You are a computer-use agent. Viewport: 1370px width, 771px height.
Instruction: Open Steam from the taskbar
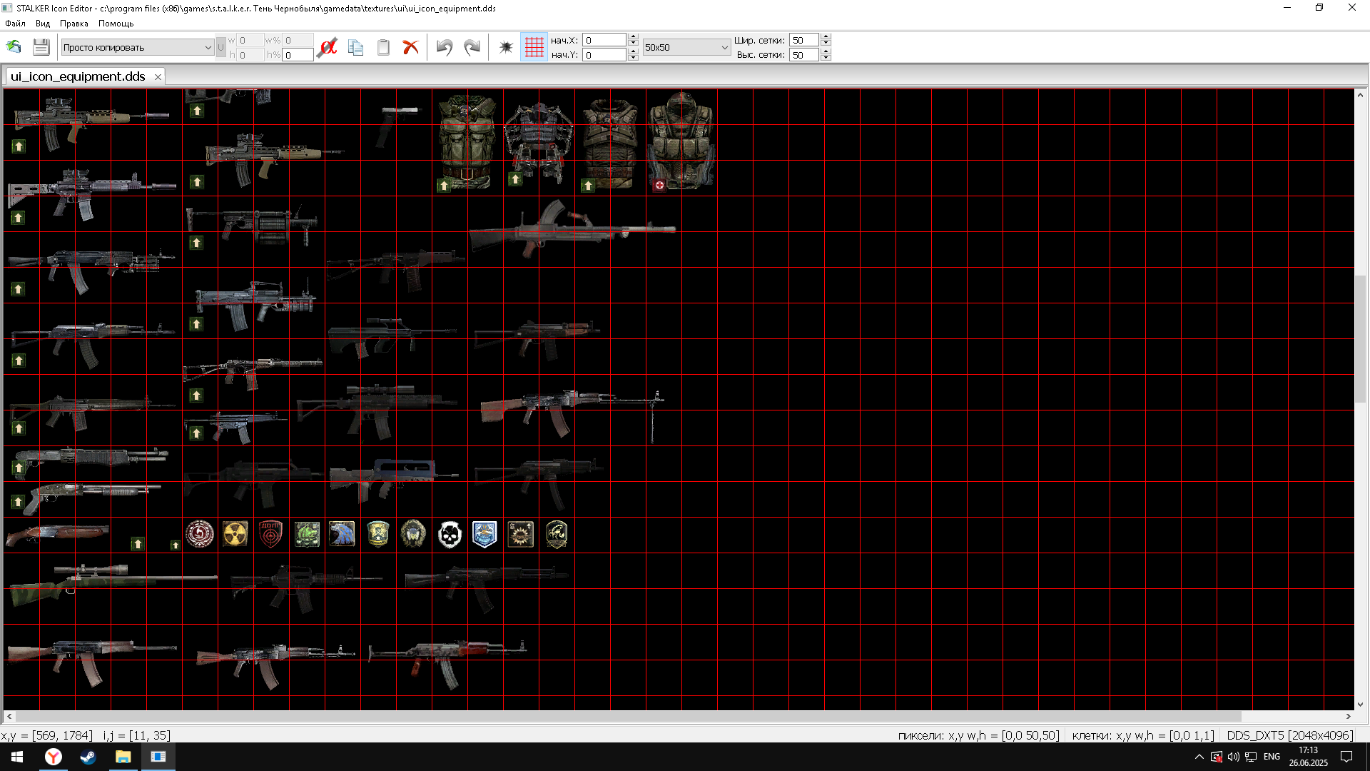pos(88,757)
